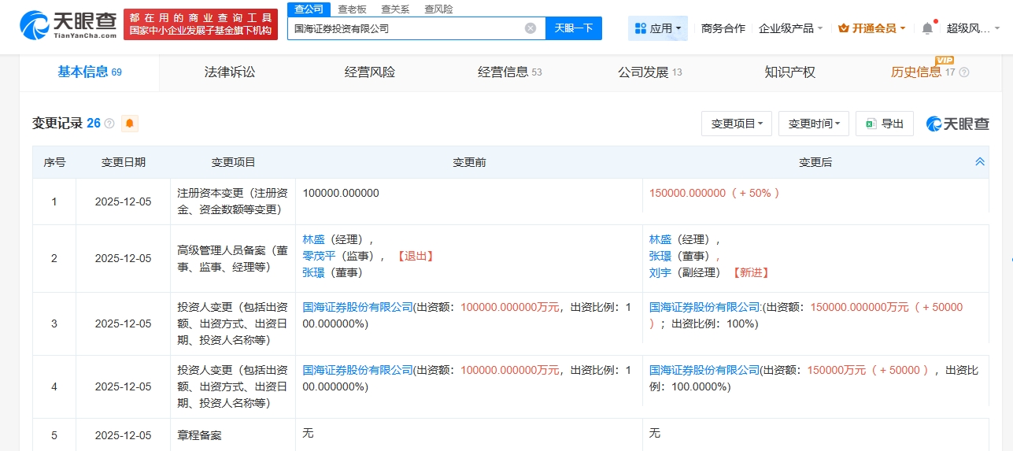Open the notification bell in header
This screenshot has width=1013, height=451.
[x=927, y=28]
